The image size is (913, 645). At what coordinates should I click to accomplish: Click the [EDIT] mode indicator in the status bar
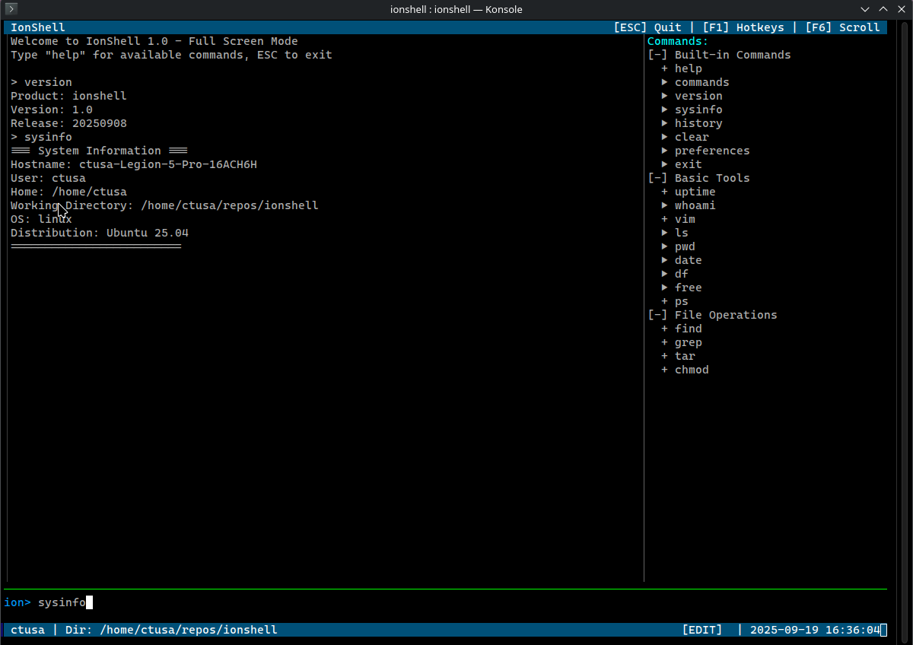click(701, 629)
